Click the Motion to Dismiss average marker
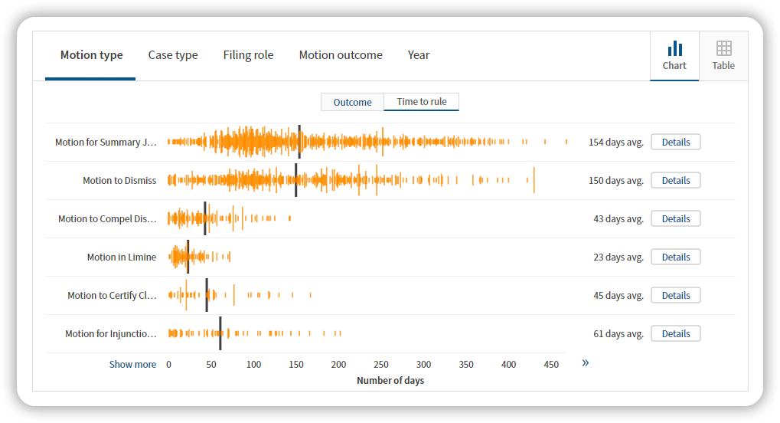Screen dimensions: 780x423 (296, 180)
